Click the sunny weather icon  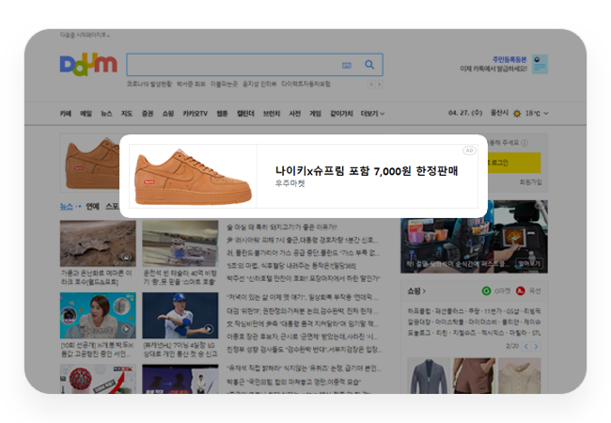[x=517, y=114]
